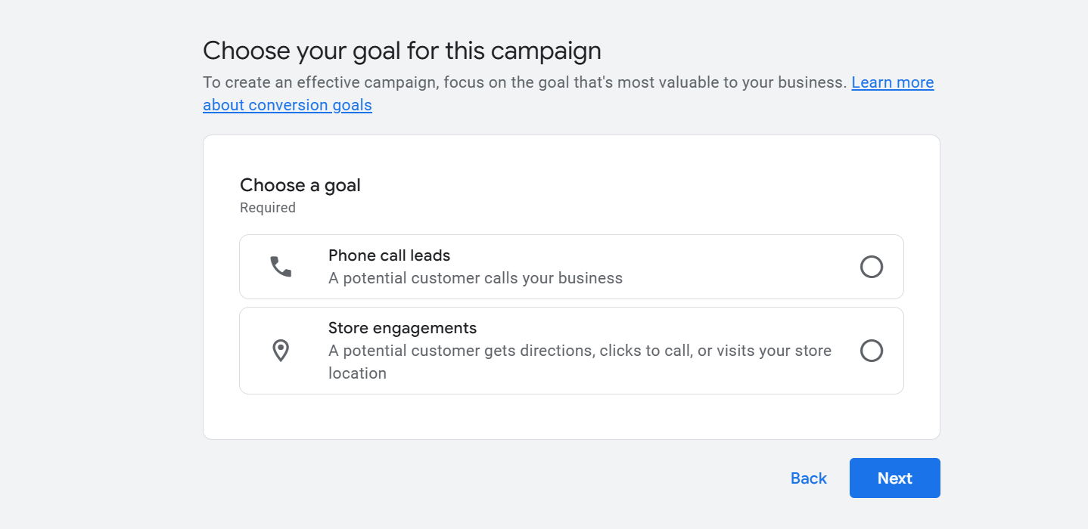Image resolution: width=1088 pixels, height=529 pixels.
Task: Click the Phone call leads label text
Action: (x=389, y=255)
